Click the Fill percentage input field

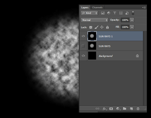125,27
